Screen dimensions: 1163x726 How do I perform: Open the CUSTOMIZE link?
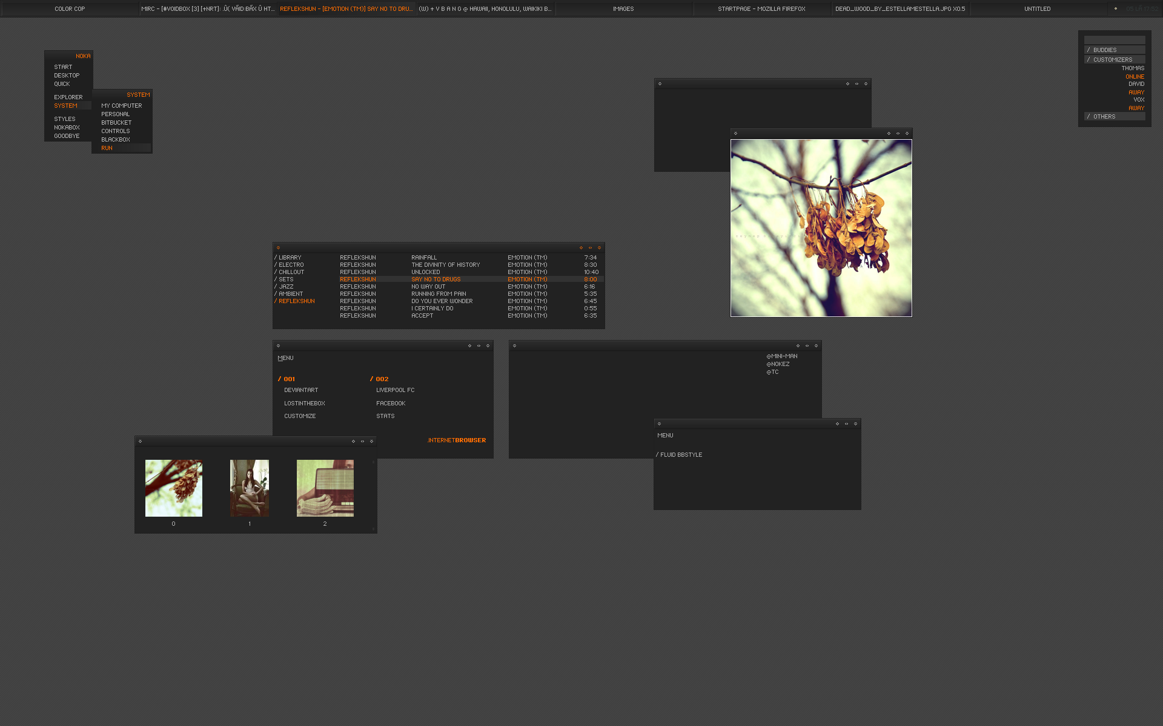pyautogui.click(x=300, y=416)
